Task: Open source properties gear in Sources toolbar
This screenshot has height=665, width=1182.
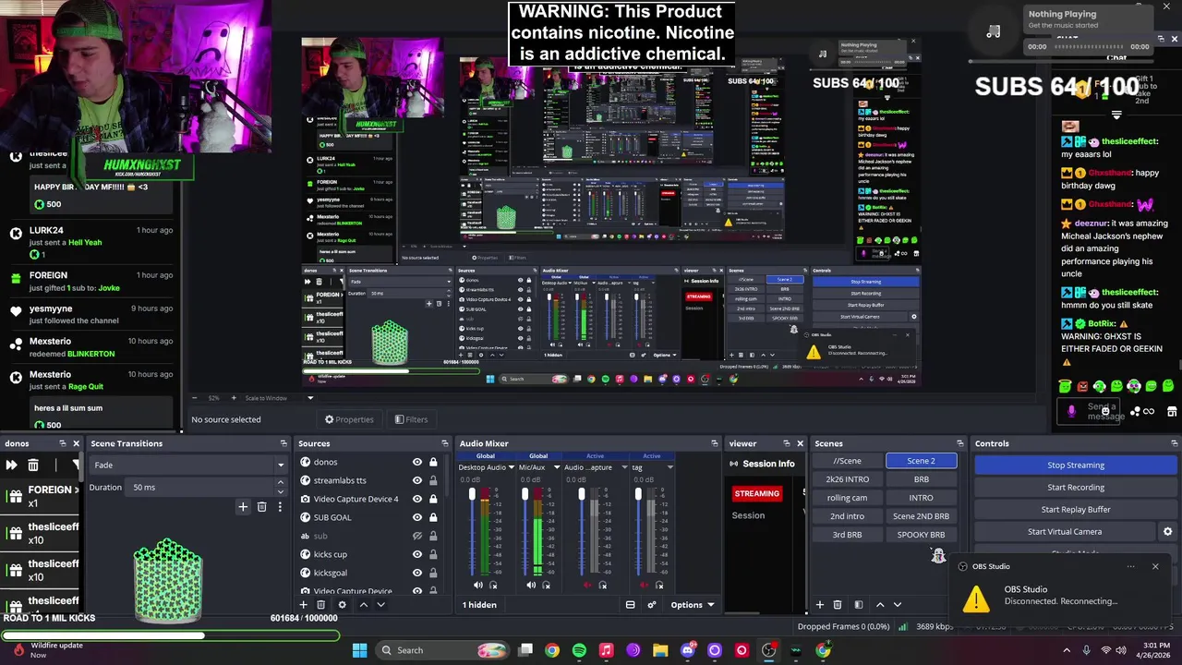Action: click(x=342, y=605)
